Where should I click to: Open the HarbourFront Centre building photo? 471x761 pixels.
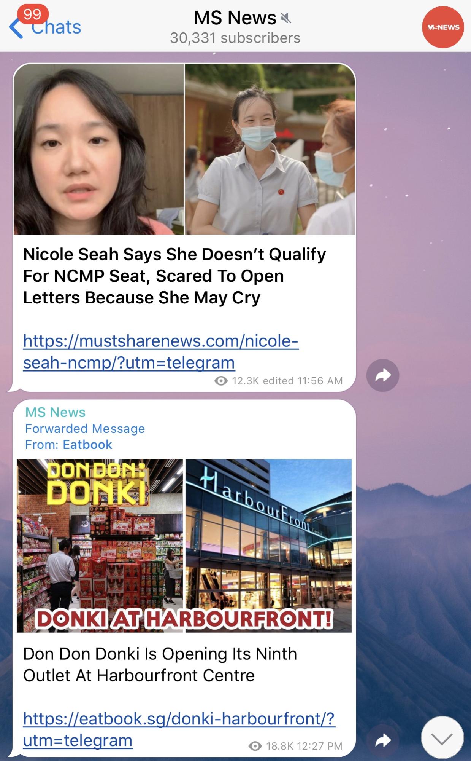click(x=269, y=546)
